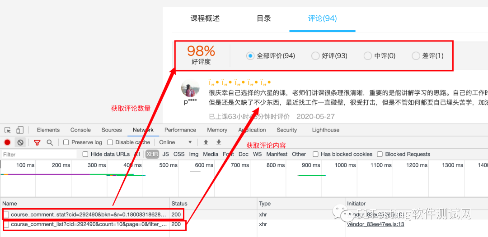Switch to the 课程概述 tab
488x237 pixels.
205,18
